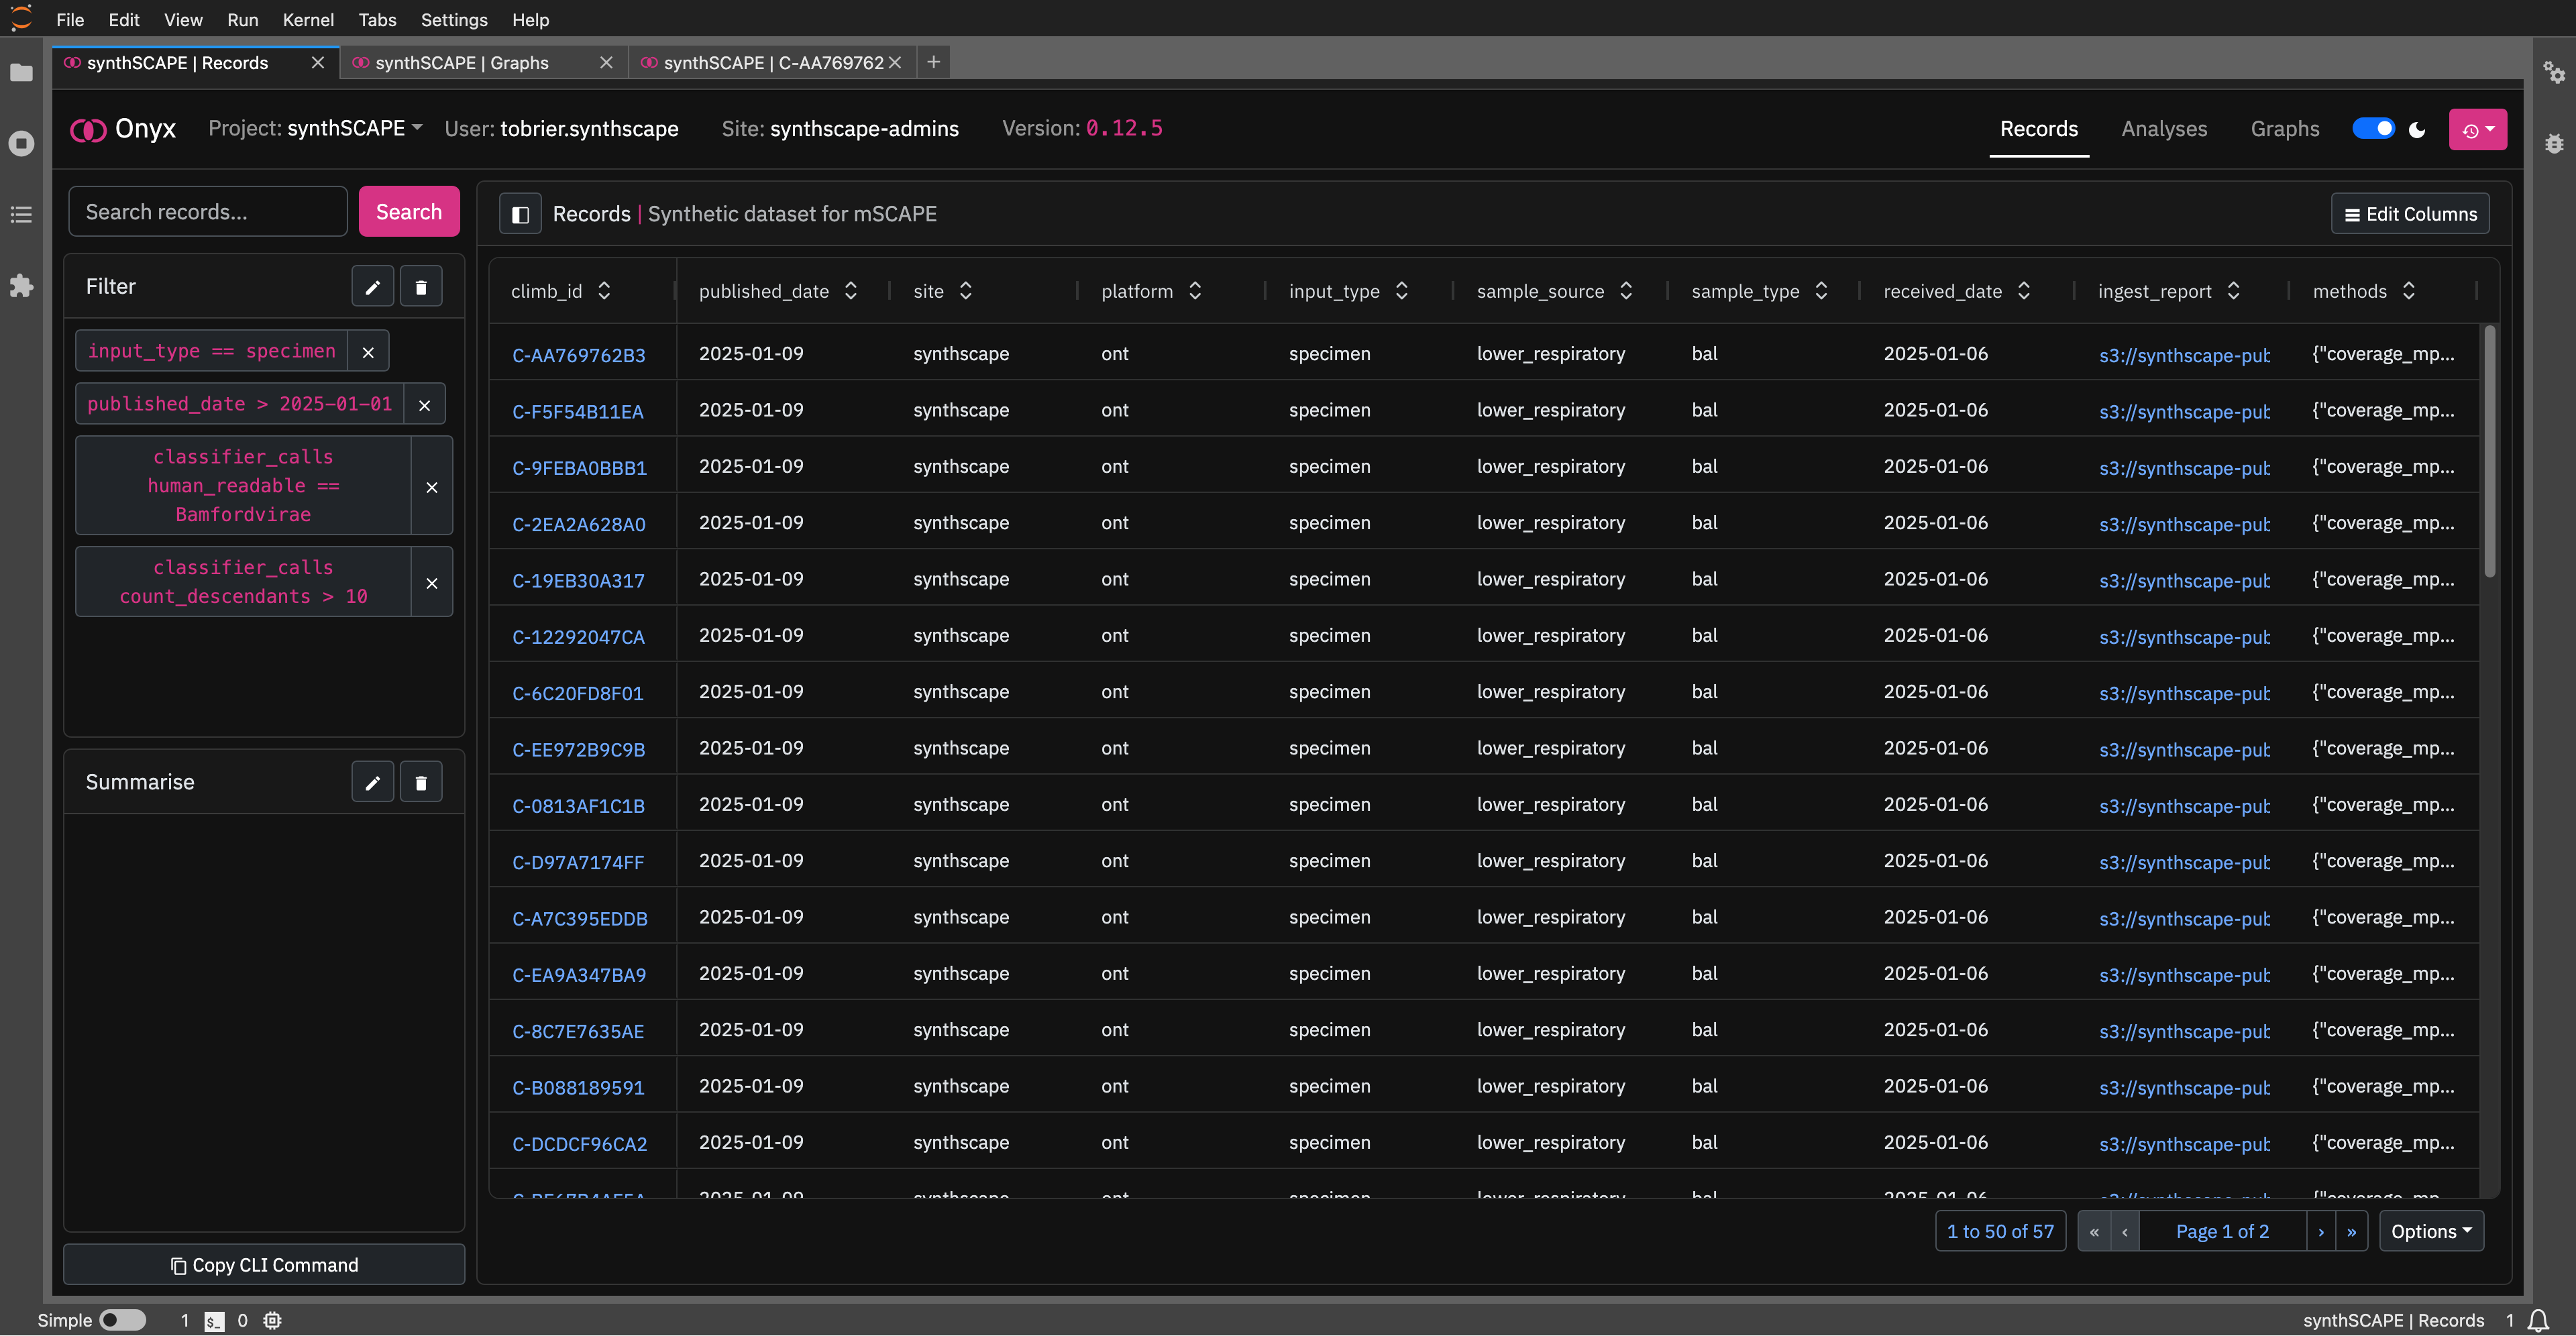Click the Edit Columns button
This screenshot has width=2576, height=1336.
(x=2410, y=214)
